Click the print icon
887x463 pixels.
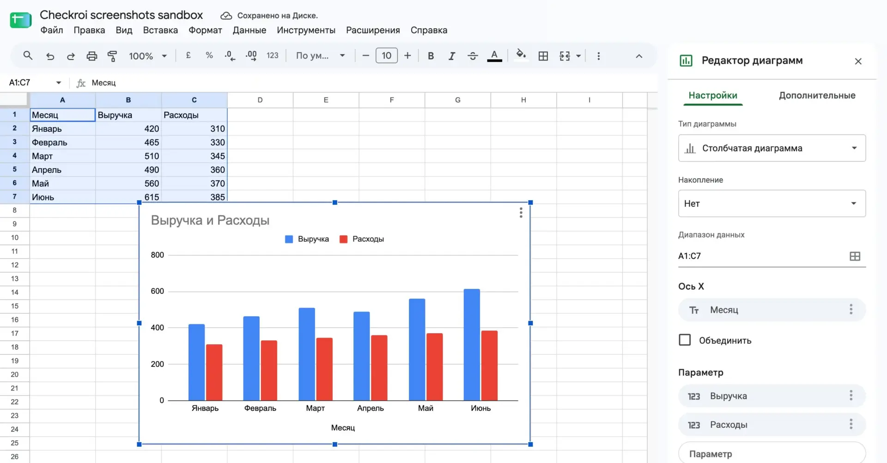tap(92, 56)
